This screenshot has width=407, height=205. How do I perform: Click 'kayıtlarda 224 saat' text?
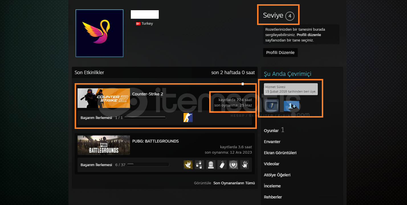235,100
